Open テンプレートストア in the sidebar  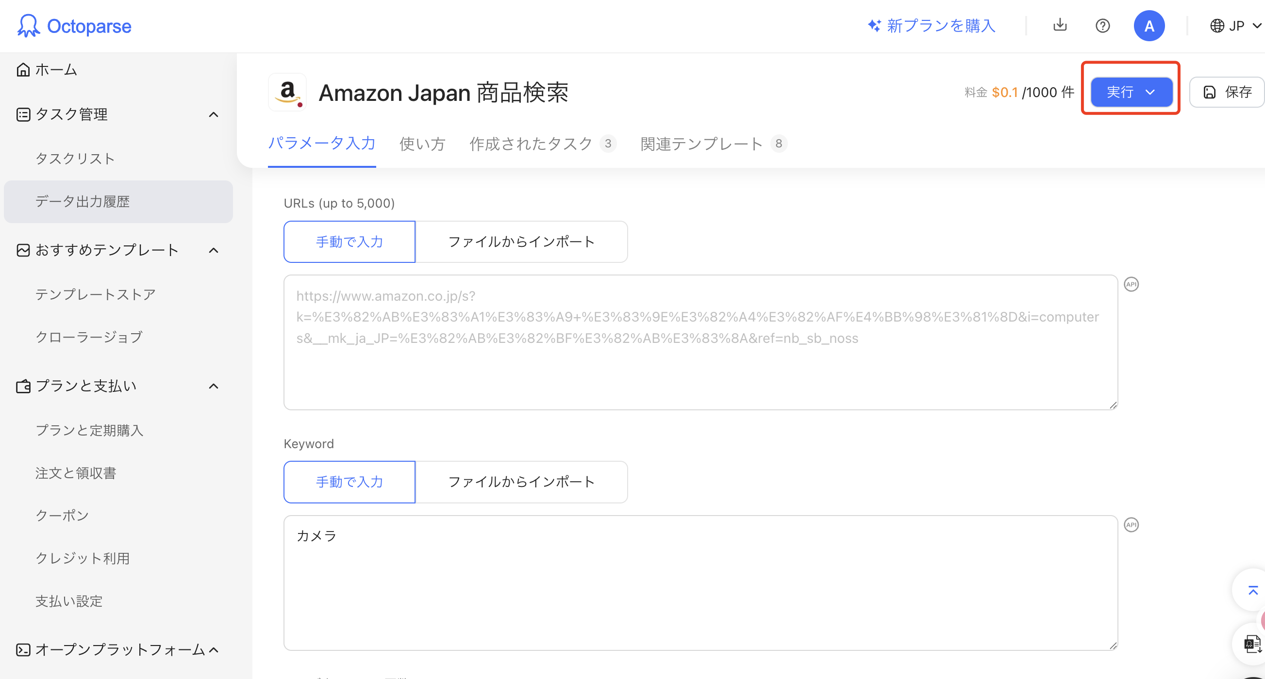95,294
